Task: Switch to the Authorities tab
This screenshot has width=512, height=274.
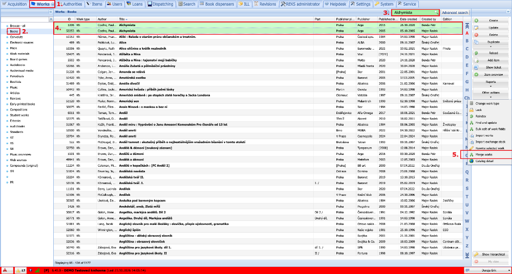Action: pos(70,4)
